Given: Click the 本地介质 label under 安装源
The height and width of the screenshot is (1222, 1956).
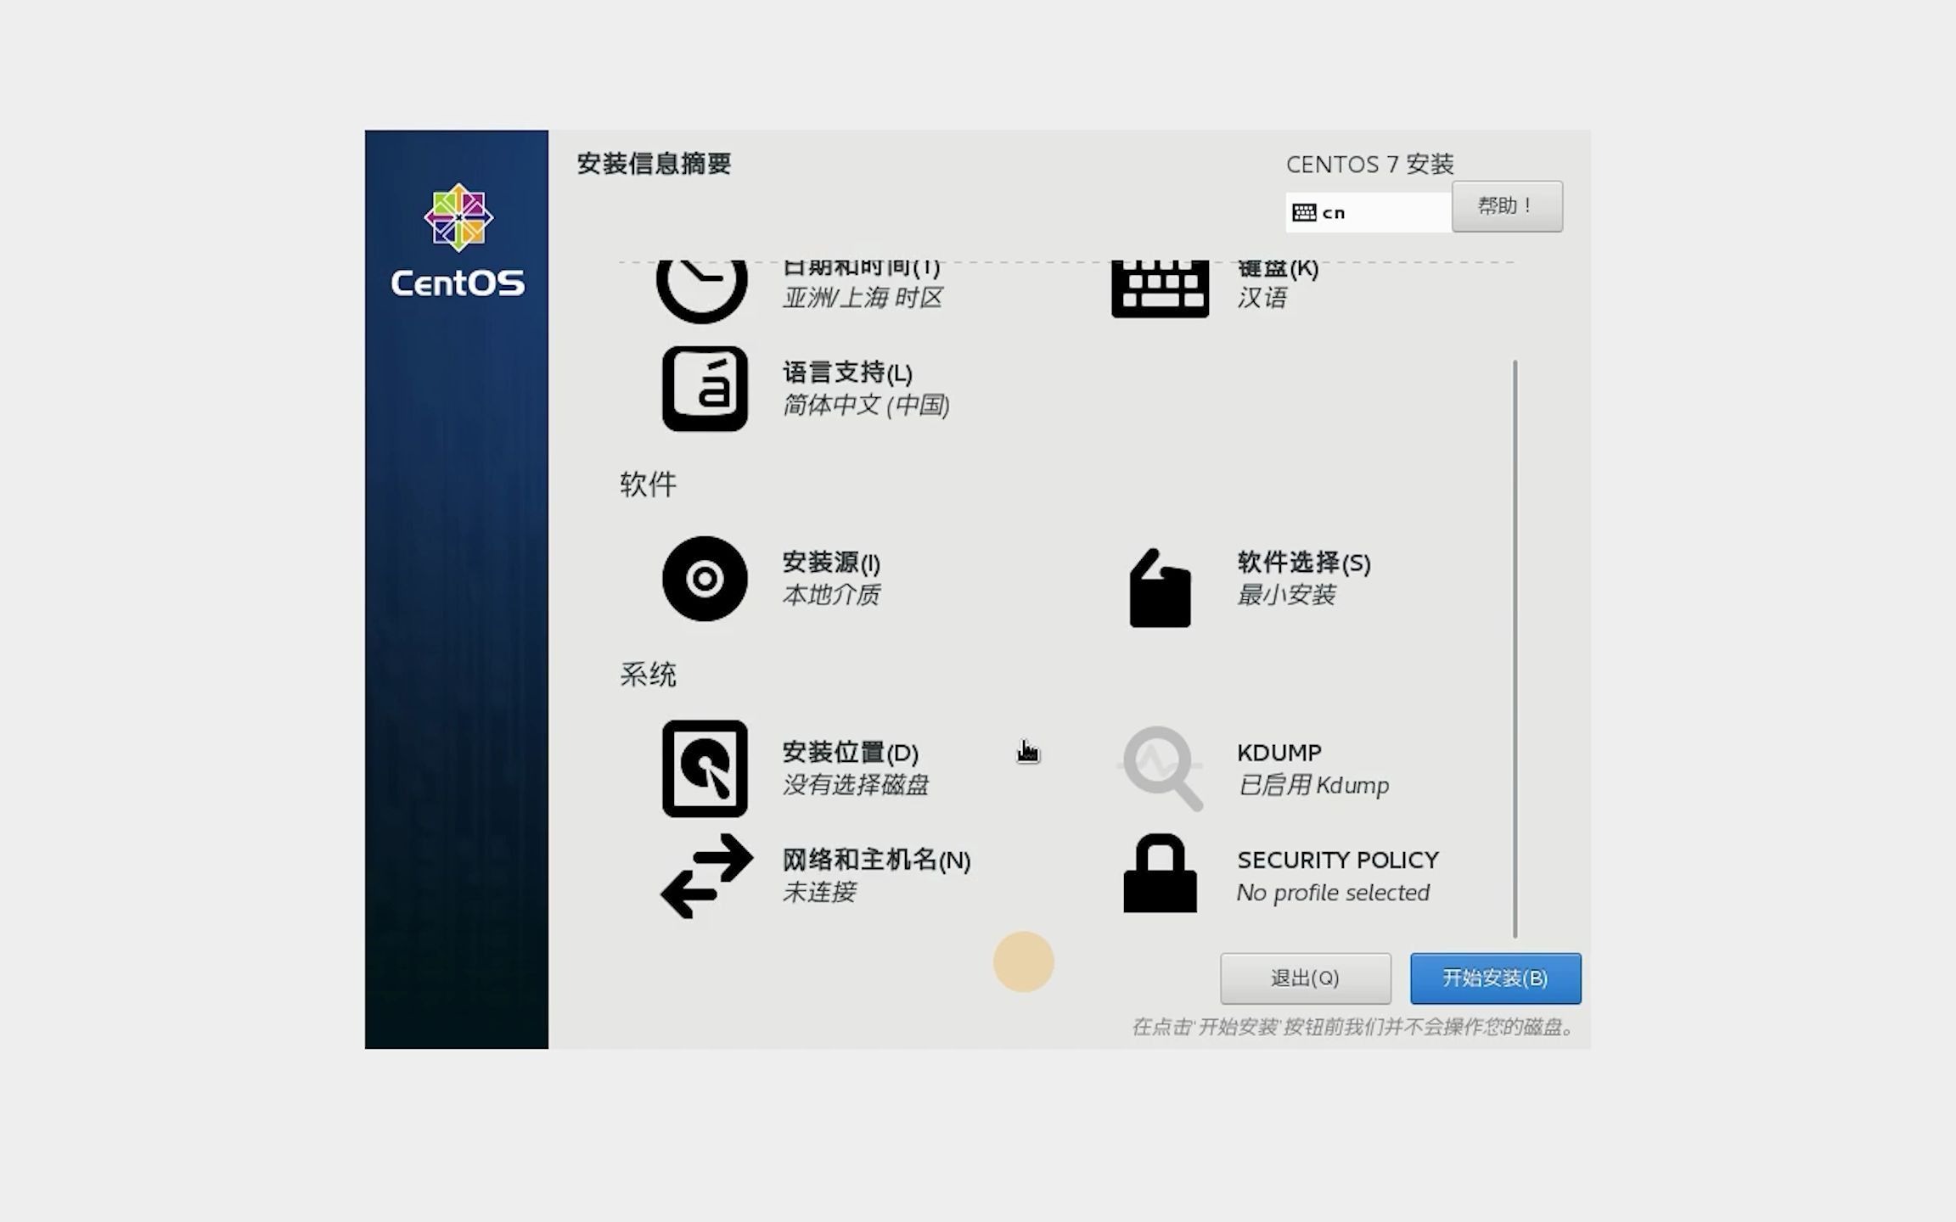Looking at the screenshot, I should point(832,595).
